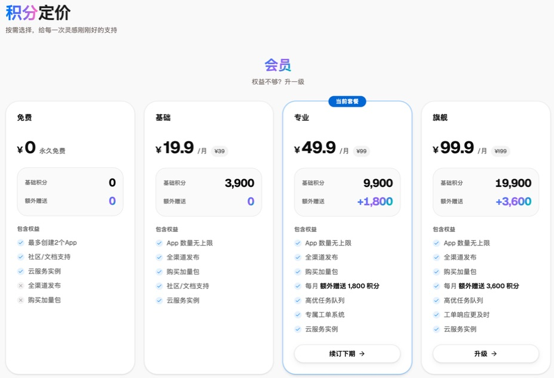Click 最多创建2个App benefit text
Viewport: 554px width, 378px height.
tap(52, 243)
